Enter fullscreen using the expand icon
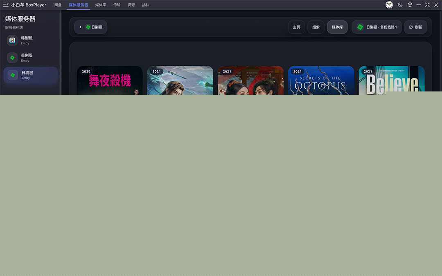Viewport: 442px width, 276px height. click(x=427, y=5)
